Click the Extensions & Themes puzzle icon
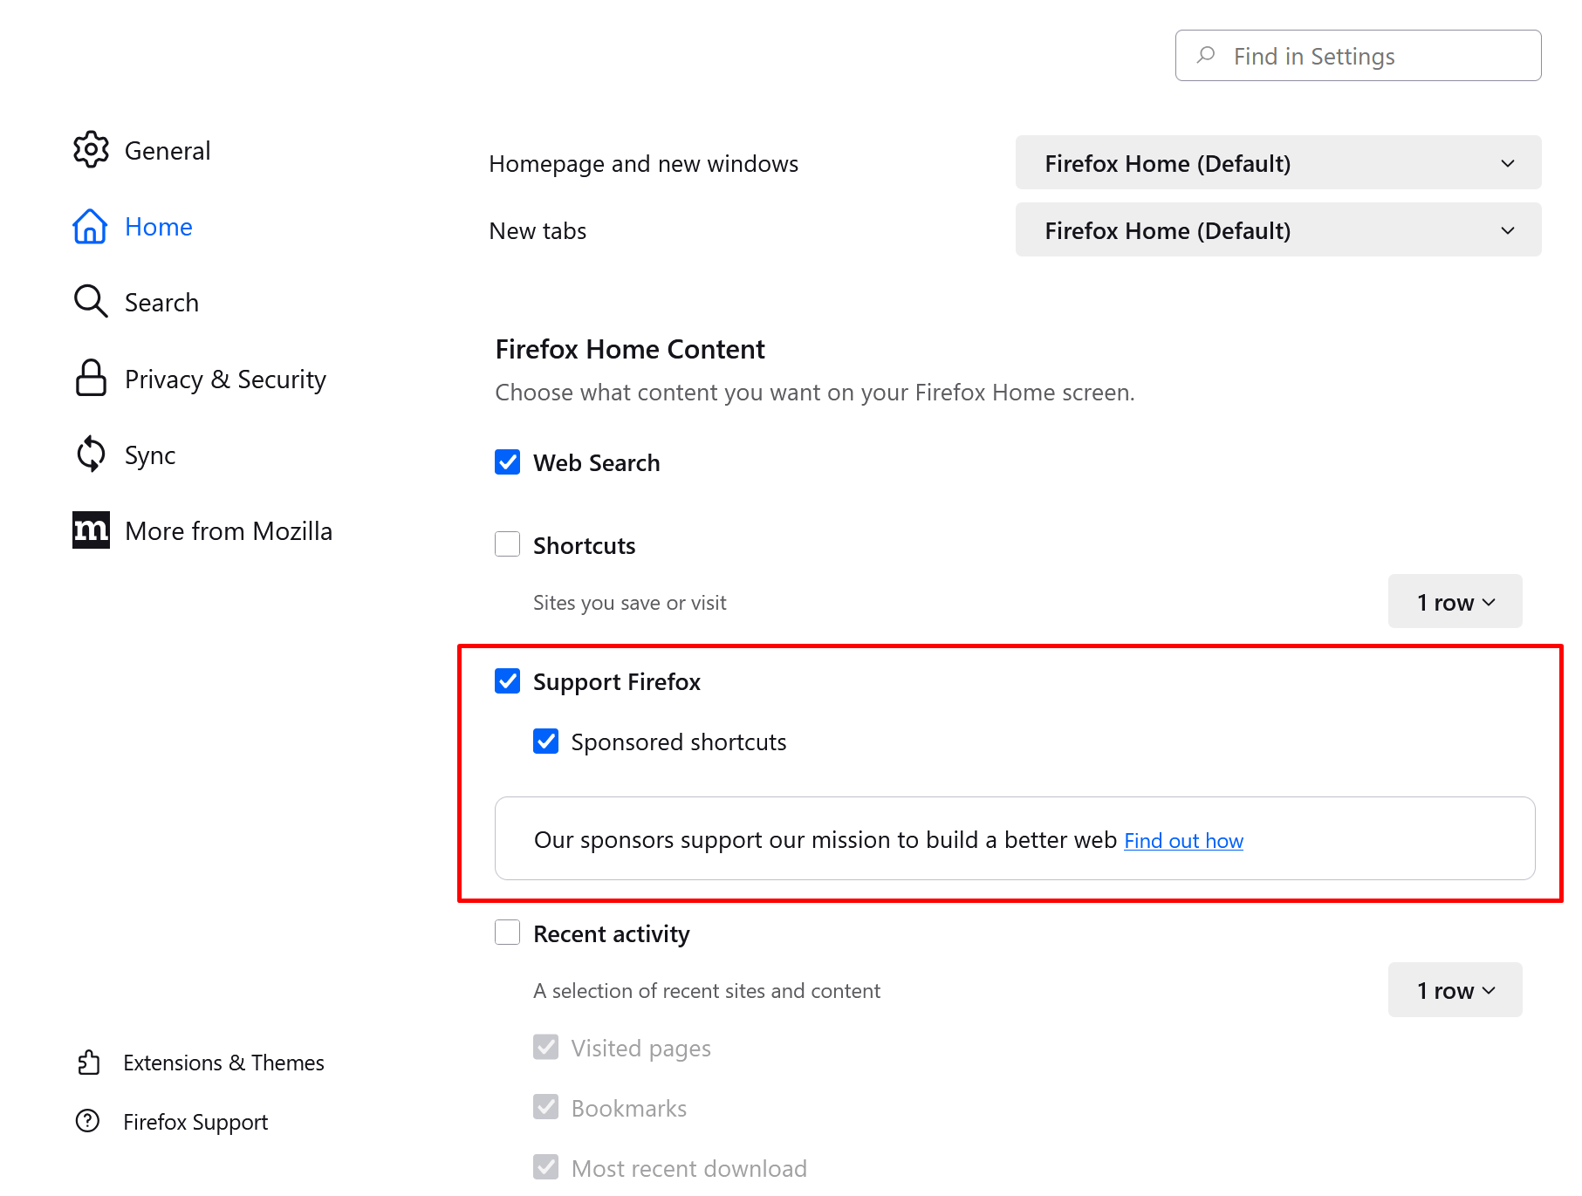This screenshot has height=1196, width=1582. tap(89, 1063)
